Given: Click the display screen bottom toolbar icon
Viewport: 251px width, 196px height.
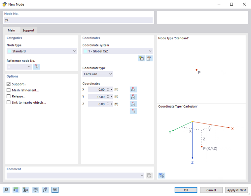Looking at the screenshot, I should [x=35, y=190].
